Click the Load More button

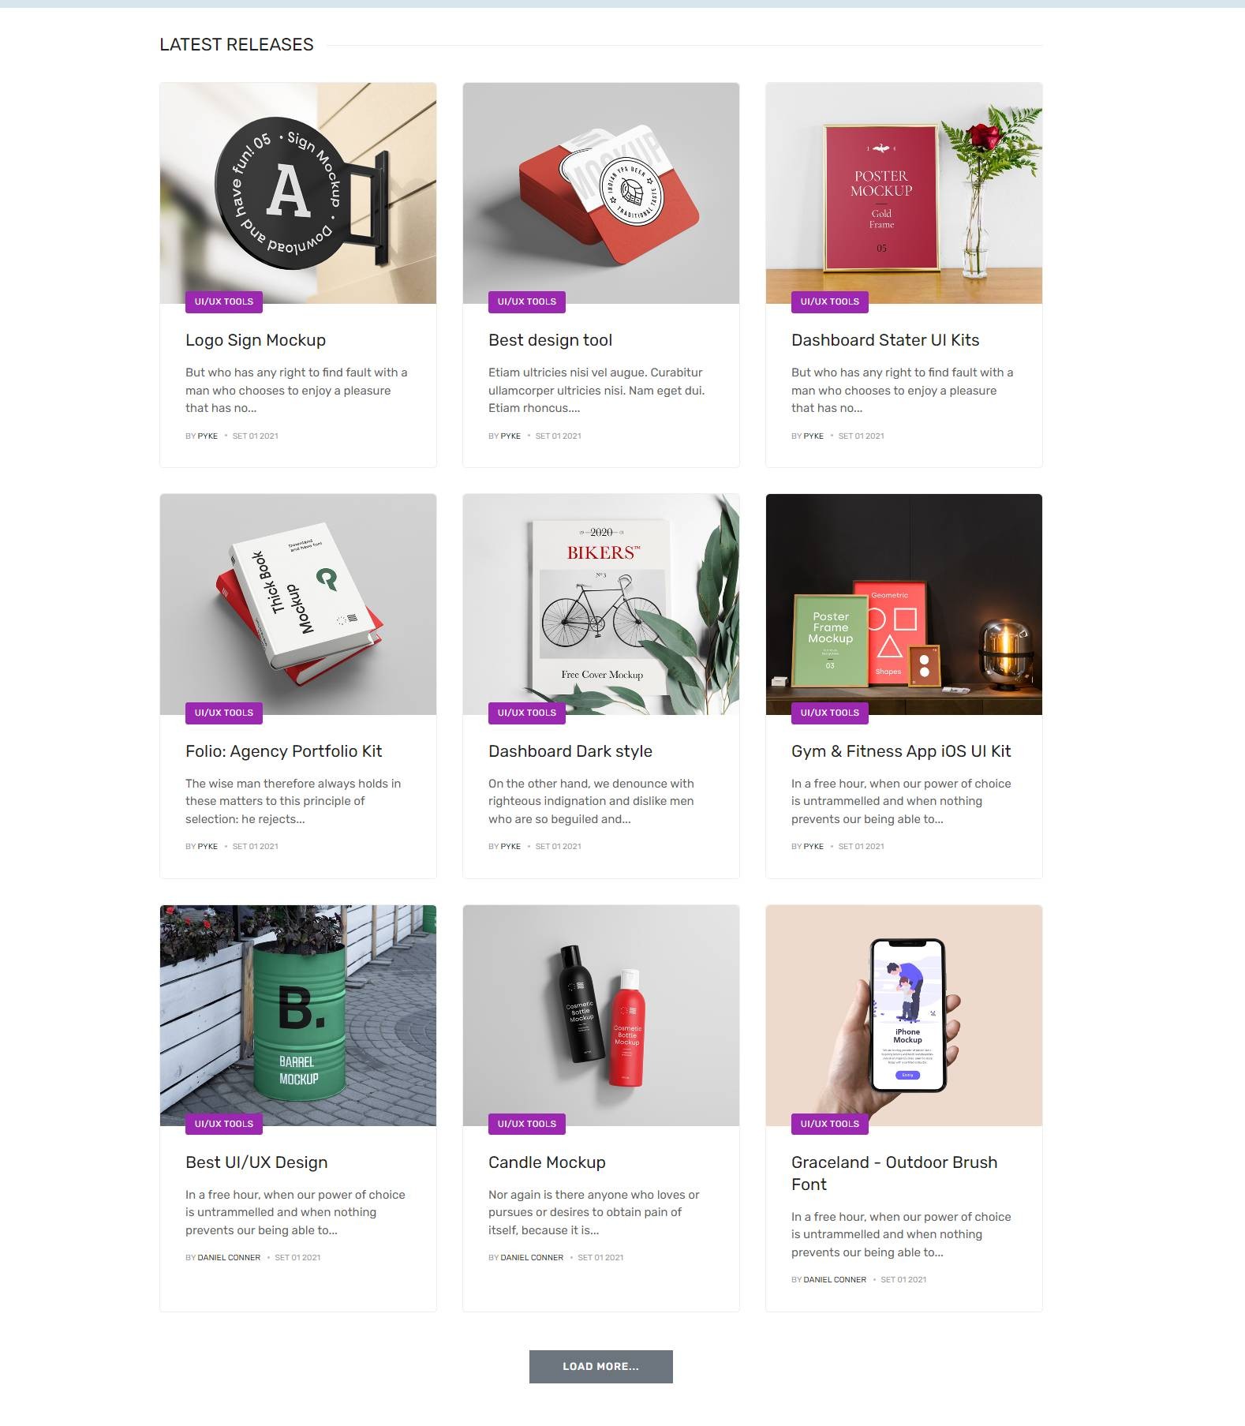click(600, 1366)
